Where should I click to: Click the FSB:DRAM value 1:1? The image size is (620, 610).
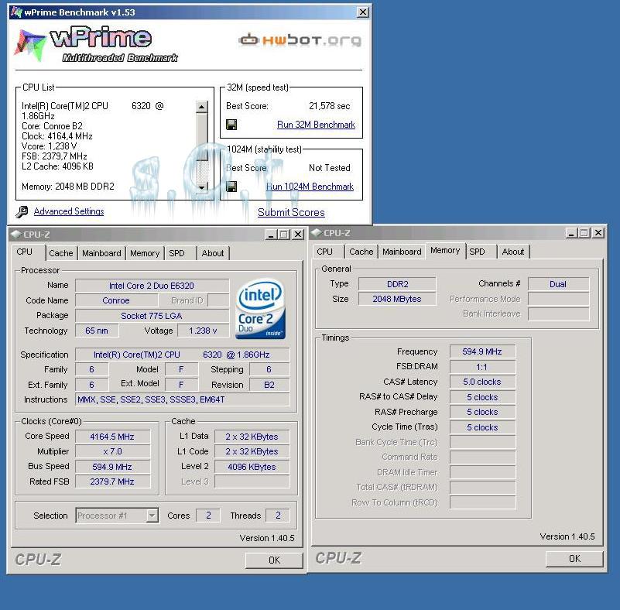pyautogui.click(x=482, y=367)
